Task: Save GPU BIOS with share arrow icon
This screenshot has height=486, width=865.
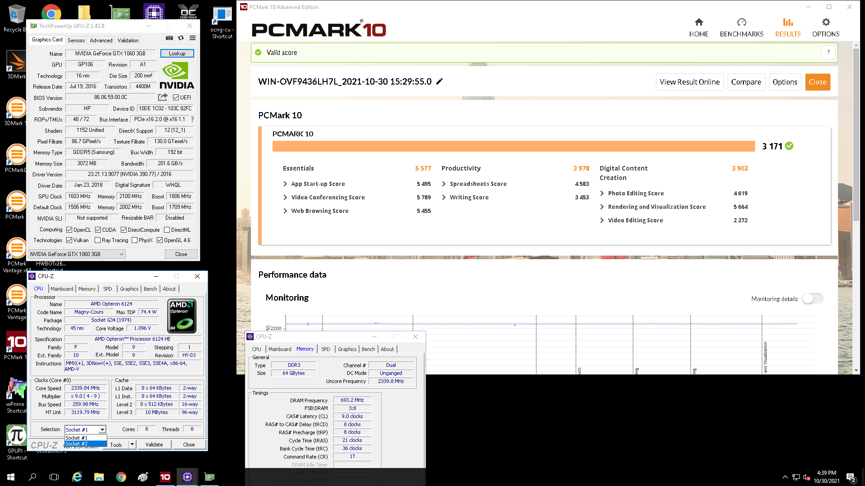Action: click(x=163, y=97)
